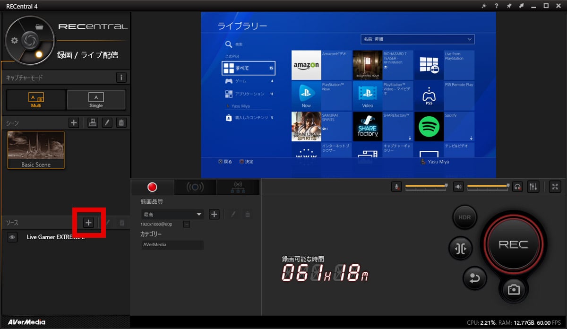Click the RAM 12.77GB status readout
The width and height of the screenshot is (567, 329).
pos(515,323)
